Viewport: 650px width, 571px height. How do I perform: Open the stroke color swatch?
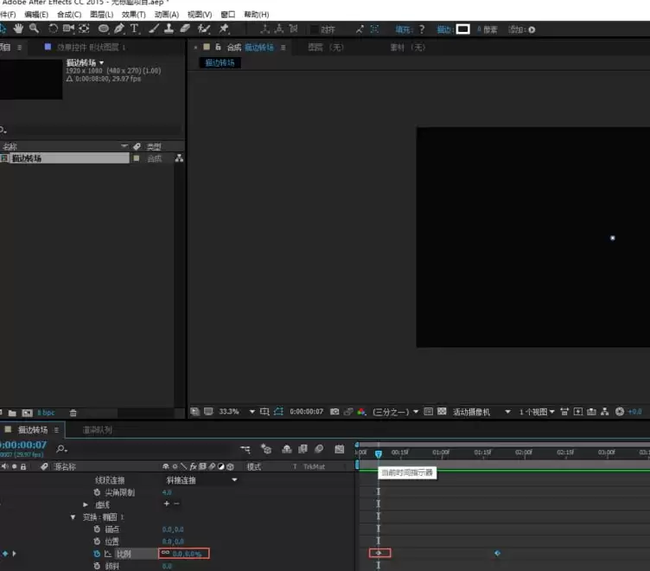(462, 29)
